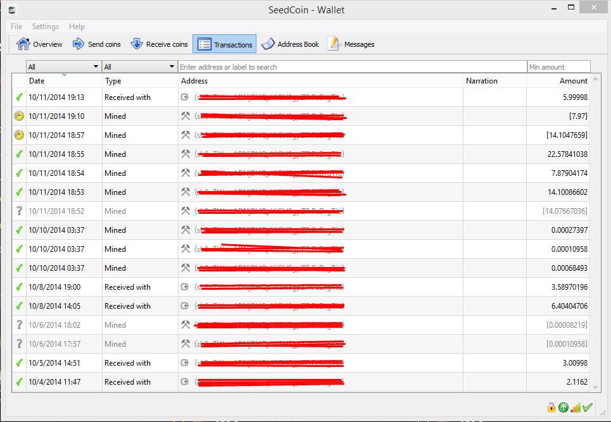Image resolution: width=611 pixels, height=422 pixels.
Task: Click the greyed amount "[14.07667036]"
Action: (x=565, y=211)
